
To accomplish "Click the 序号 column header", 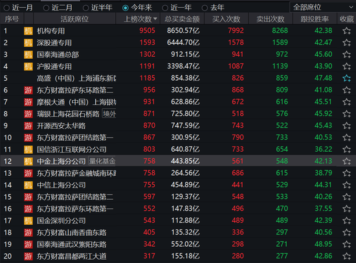I will tap(12, 19).
